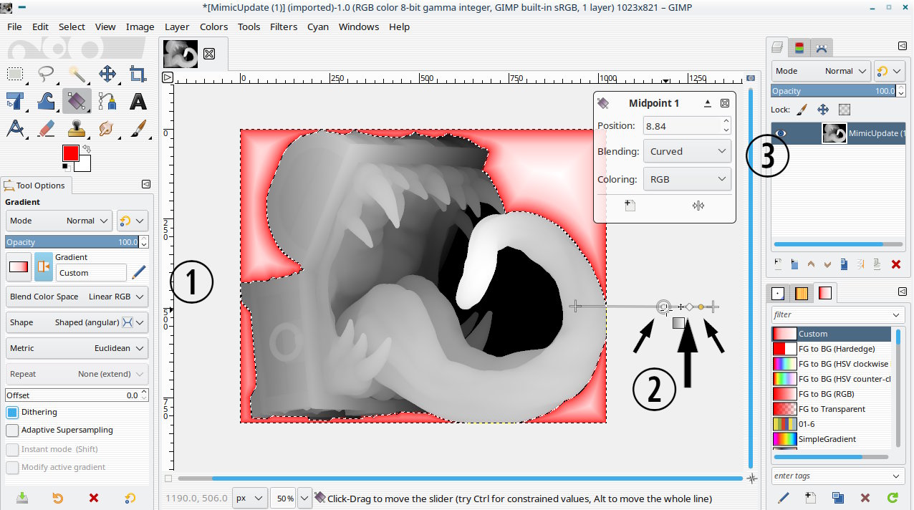Hide the MimicUpdate layer via eye icon

tap(781, 133)
